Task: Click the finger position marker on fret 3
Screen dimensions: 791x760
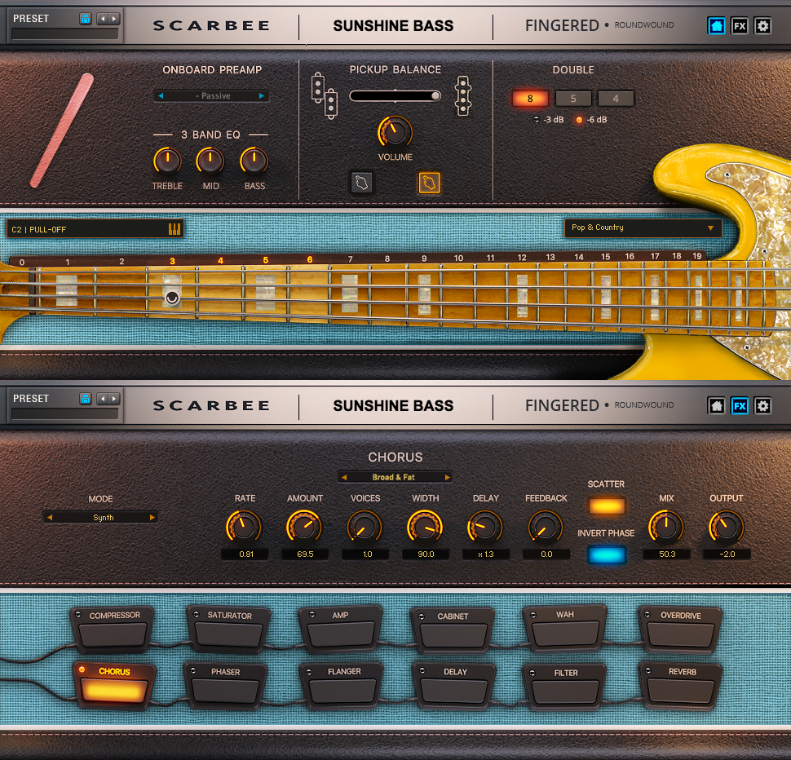Action: click(172, 298)
